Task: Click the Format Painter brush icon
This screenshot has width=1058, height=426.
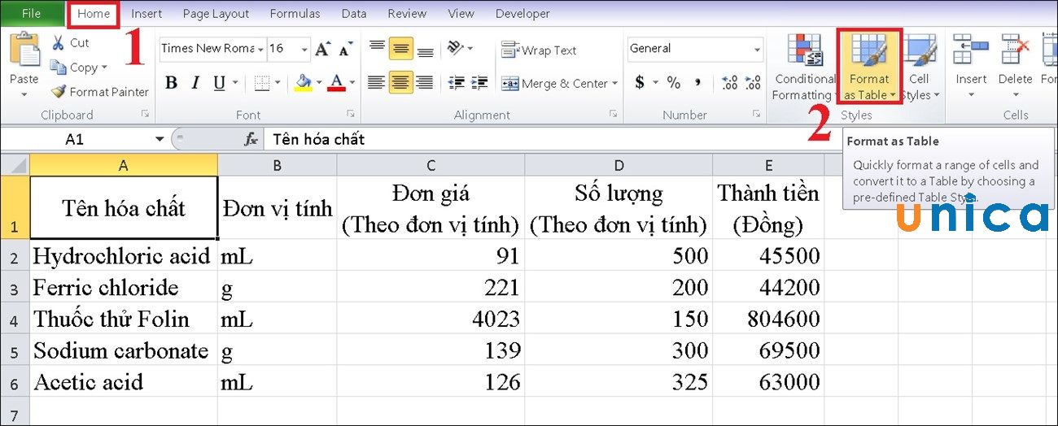Action: [58, 92]
